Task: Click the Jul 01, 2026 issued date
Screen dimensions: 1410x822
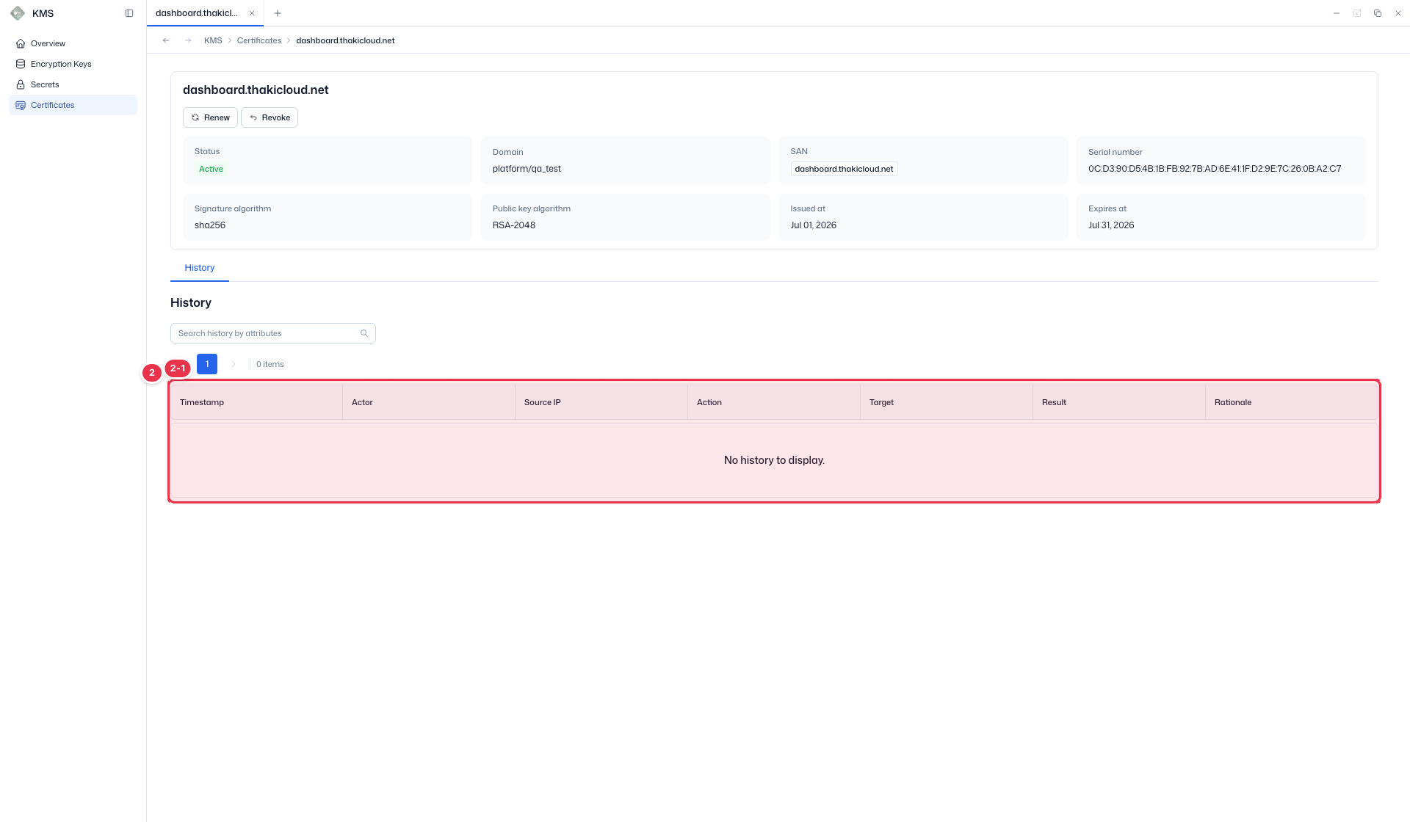Action: click(x=813, y=225)
